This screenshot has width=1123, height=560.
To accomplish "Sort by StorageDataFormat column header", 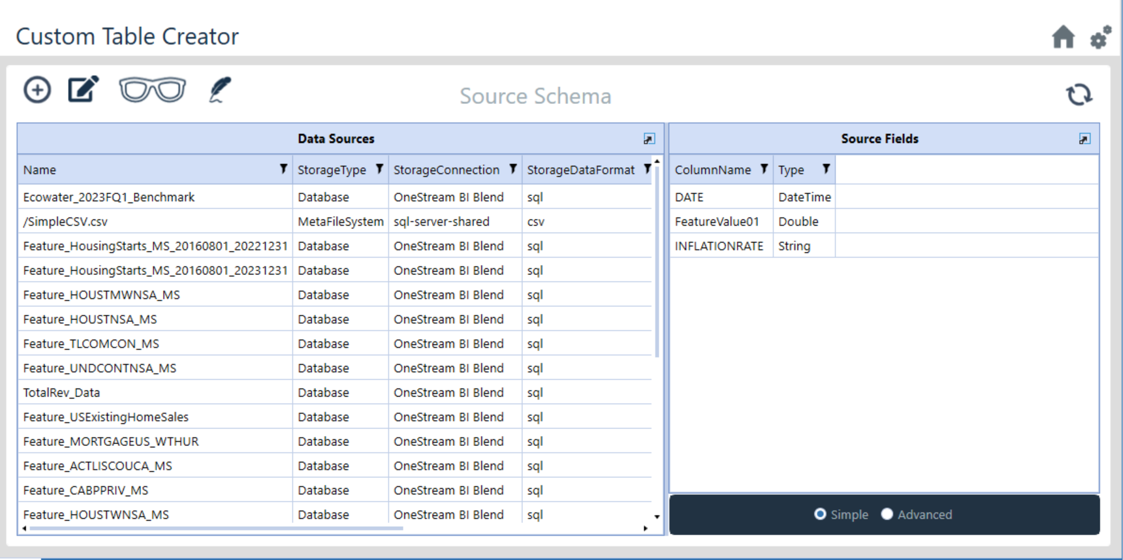I will pos(581,170).
